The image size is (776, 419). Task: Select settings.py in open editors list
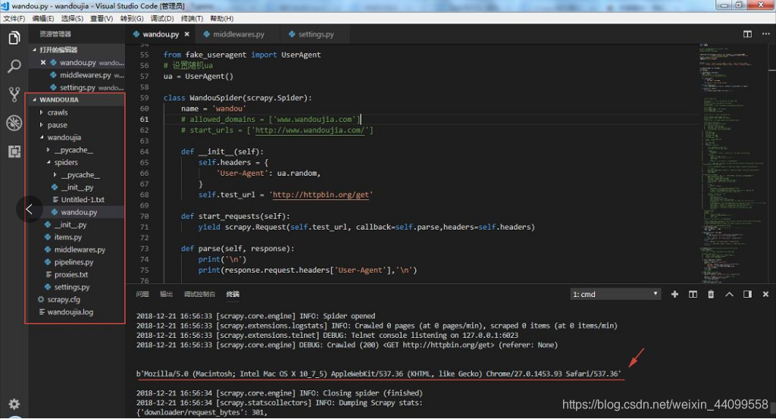[x=78, y=88]
